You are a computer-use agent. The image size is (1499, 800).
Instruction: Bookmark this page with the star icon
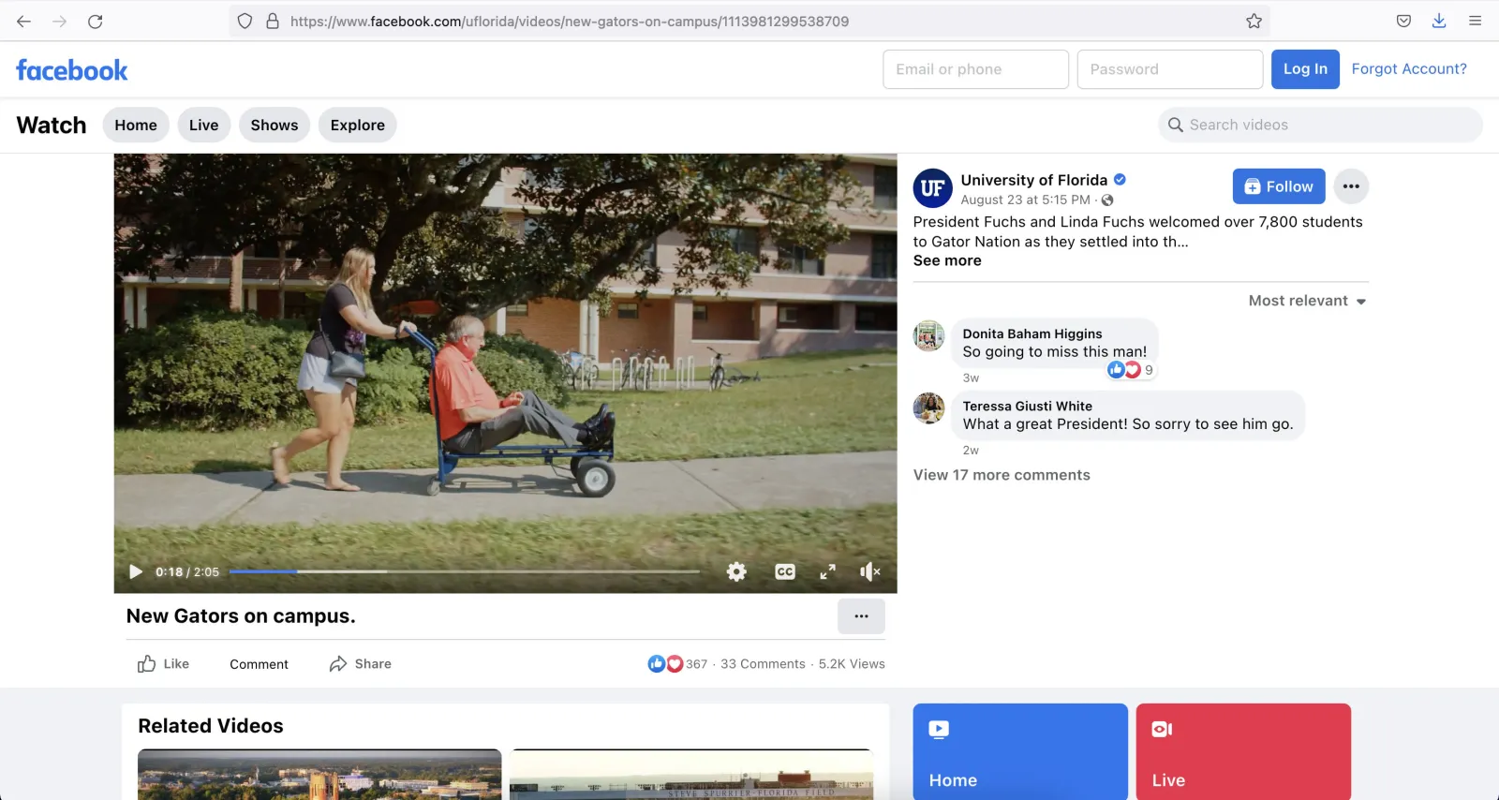[1254, 21]
